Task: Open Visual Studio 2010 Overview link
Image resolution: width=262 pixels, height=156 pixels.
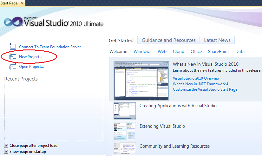Action: point(196,78)
